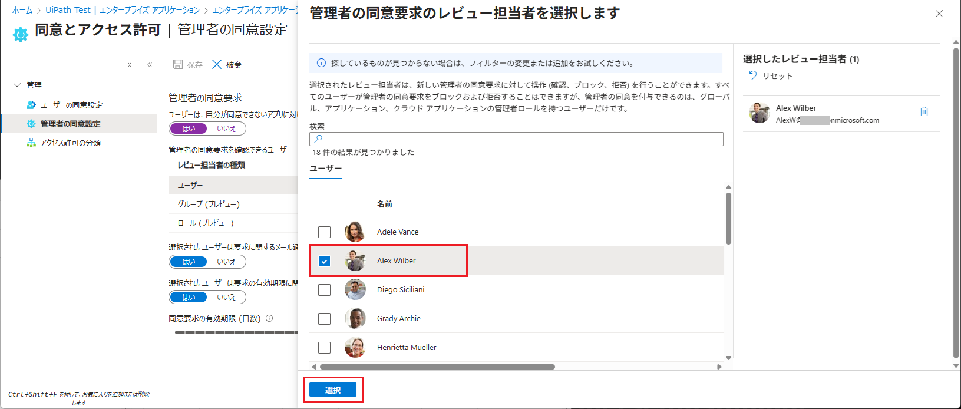Screen dimensions: 961x409
Task: Click the trash icon for Alex Wilber
Action: click(924, 111)
